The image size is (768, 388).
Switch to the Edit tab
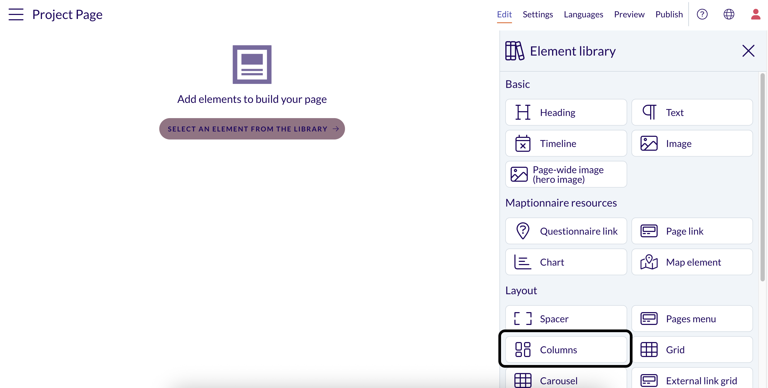(504, 14)
